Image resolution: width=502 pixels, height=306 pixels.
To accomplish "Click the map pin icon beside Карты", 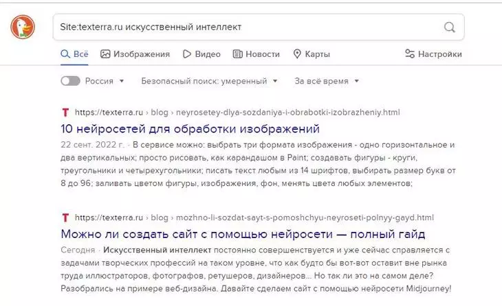I will (297, 54).
